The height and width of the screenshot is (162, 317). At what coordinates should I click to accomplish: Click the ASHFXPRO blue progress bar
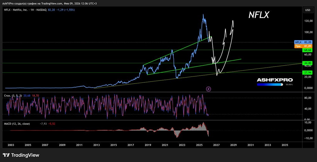tap(270, 85)
